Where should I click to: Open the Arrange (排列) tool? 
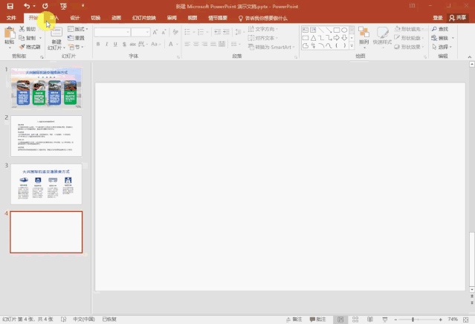pyautogui.click(x=363, y=37)
